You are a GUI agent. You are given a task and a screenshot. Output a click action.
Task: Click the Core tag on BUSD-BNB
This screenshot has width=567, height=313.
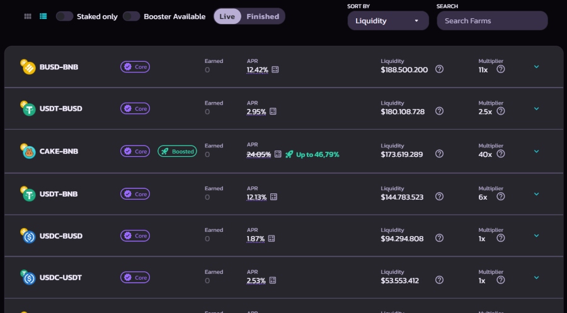(x=135, y=67)
